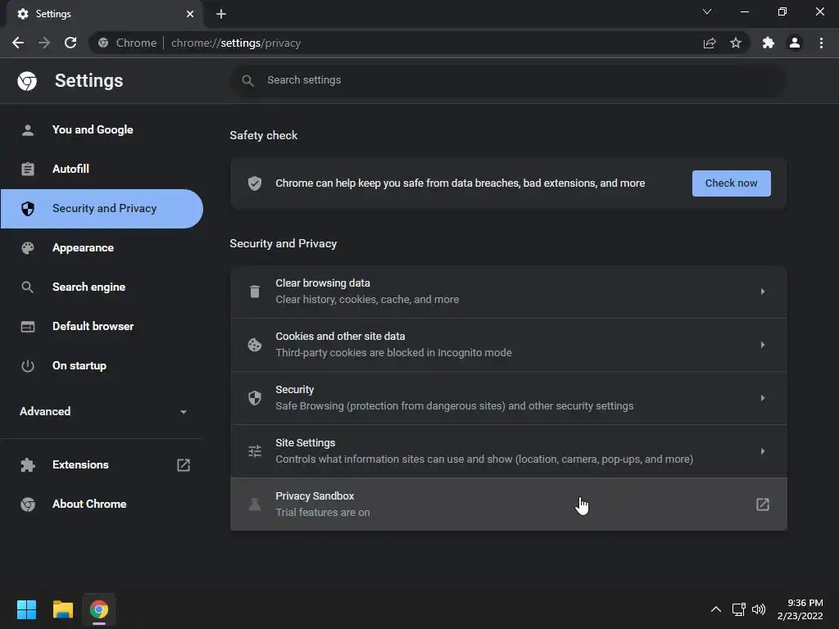Viewport: 839px width, 629px height.
Task: Expand Clear browsing data arrow
Action: pos(763,292)
